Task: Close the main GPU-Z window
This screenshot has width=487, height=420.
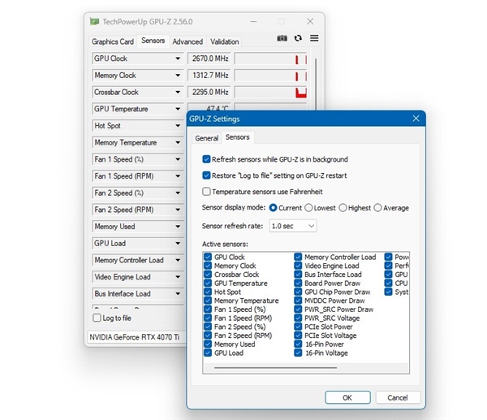Action: click(309, 21)
